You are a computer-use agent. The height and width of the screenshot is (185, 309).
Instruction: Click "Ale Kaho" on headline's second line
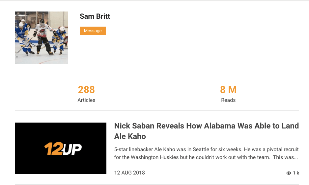point(130,136)
